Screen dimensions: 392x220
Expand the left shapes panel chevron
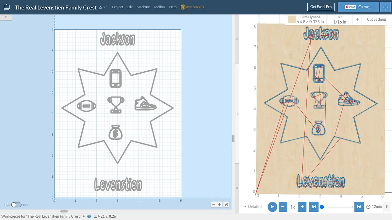(x=6, y=17)
